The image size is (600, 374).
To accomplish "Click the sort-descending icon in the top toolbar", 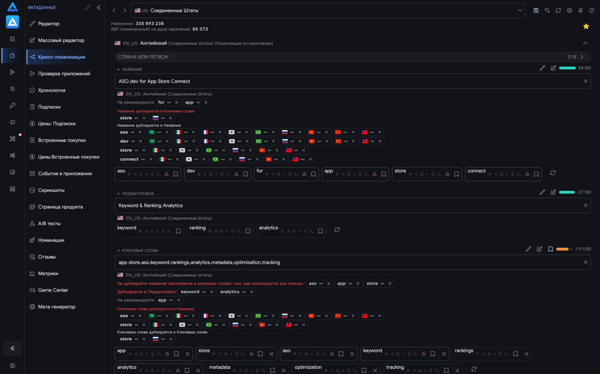I will 547,10.
